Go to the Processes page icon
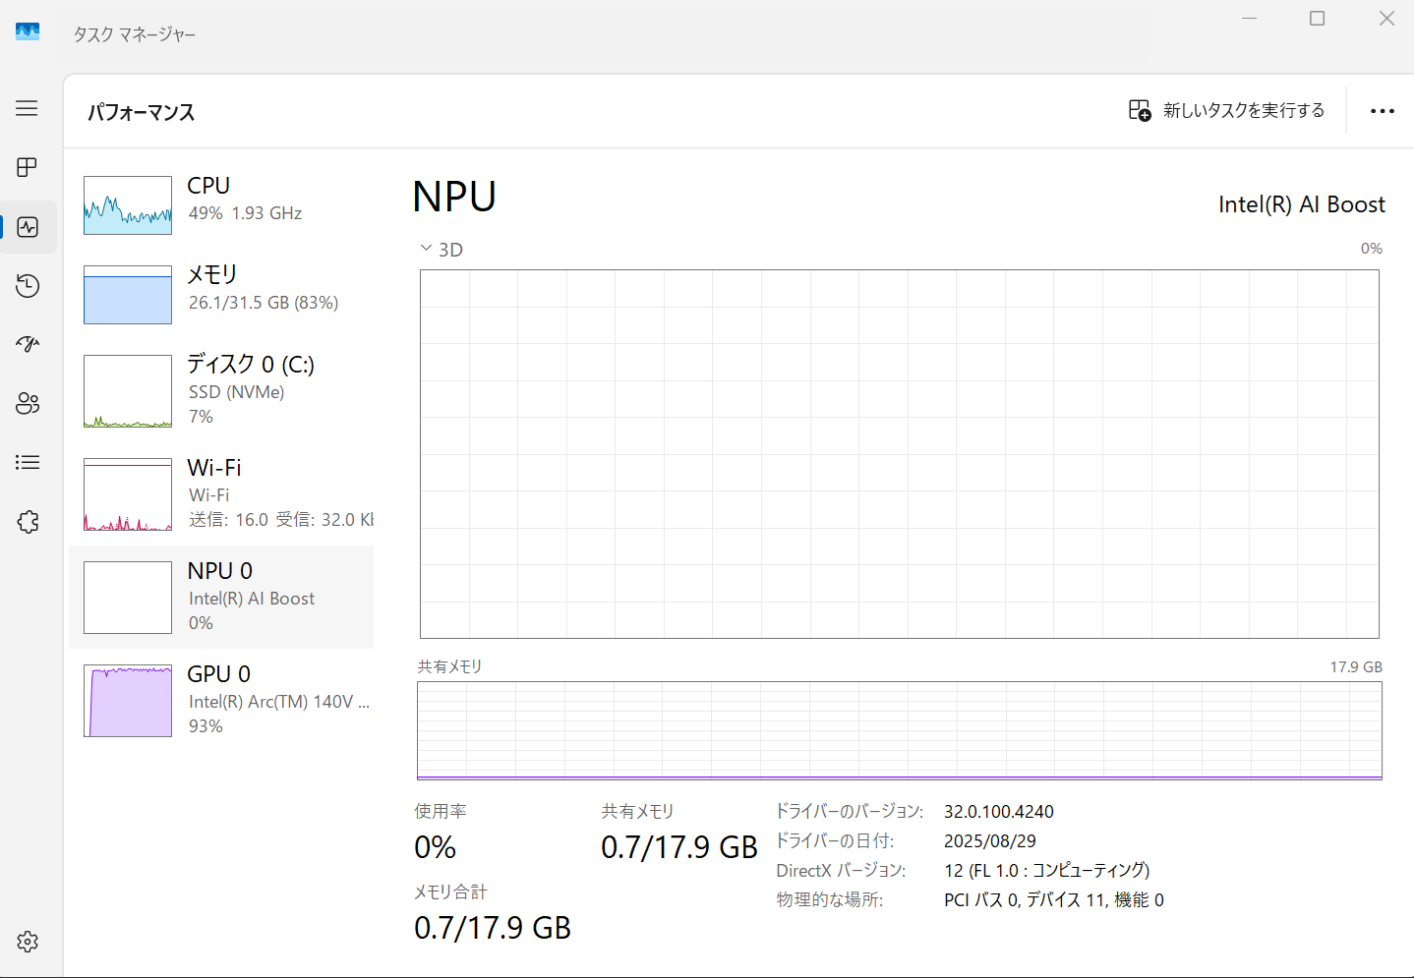The width and height of the screenshot is (1414, 978). [x=27, y=167]
